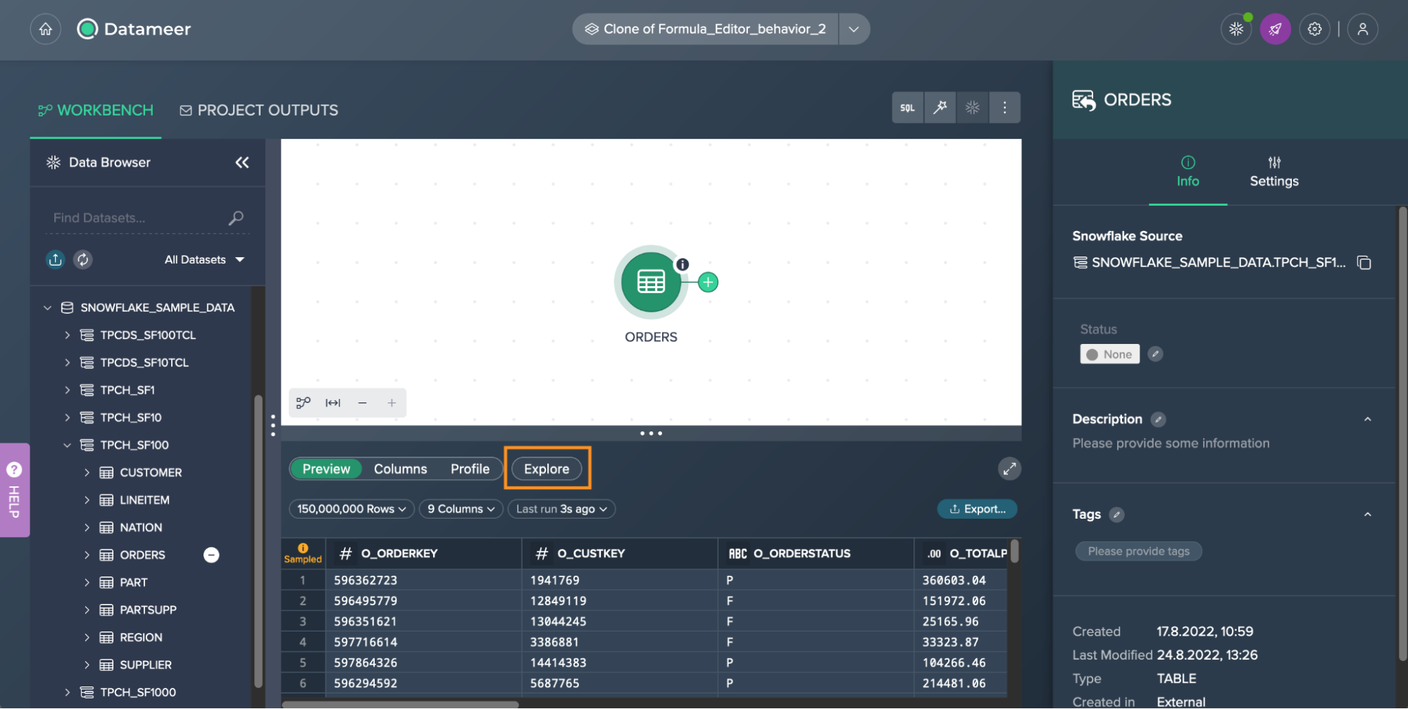The image size is (1408, 709).
Task: Collapse the Data Browser panel
Action: (x=242, y=163)
